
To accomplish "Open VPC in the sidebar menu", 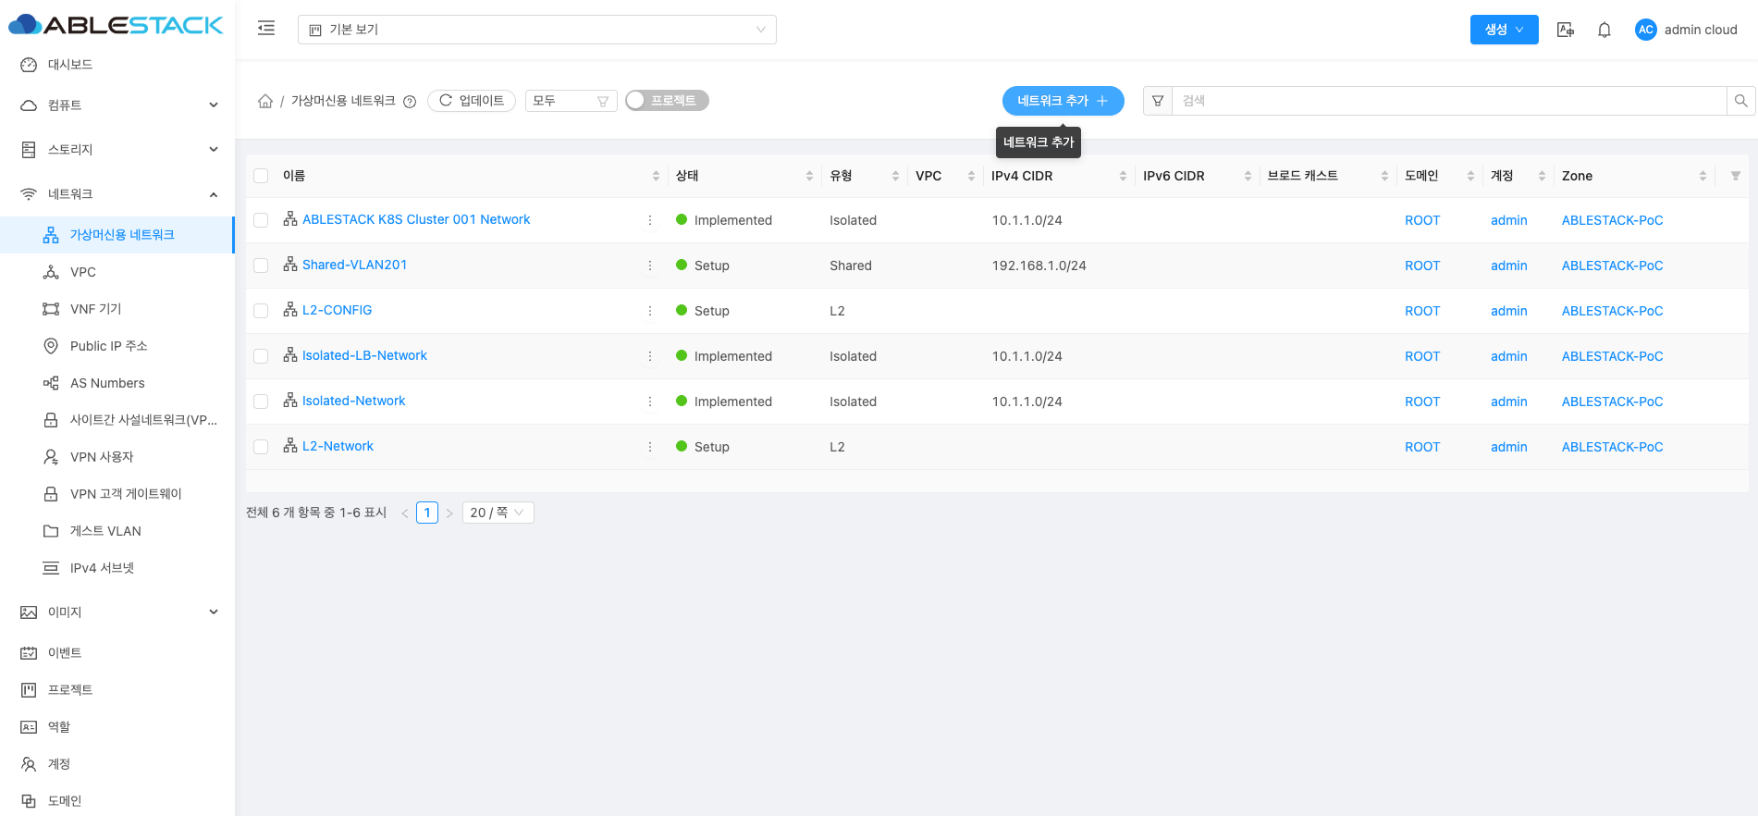I will point(83,272).
